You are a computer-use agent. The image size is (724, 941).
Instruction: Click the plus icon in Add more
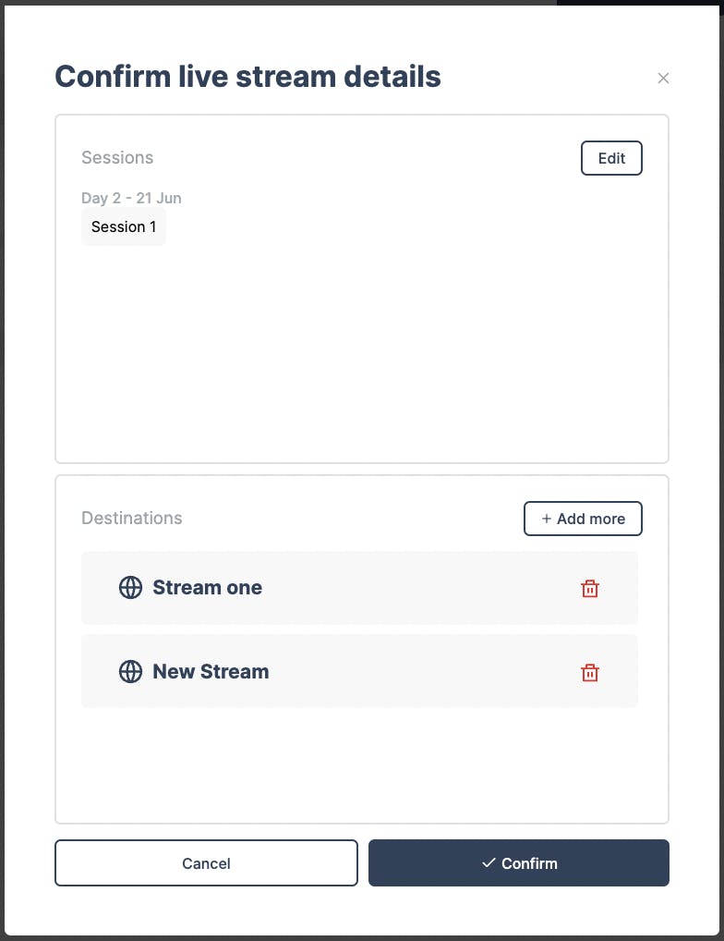[546, 519]
